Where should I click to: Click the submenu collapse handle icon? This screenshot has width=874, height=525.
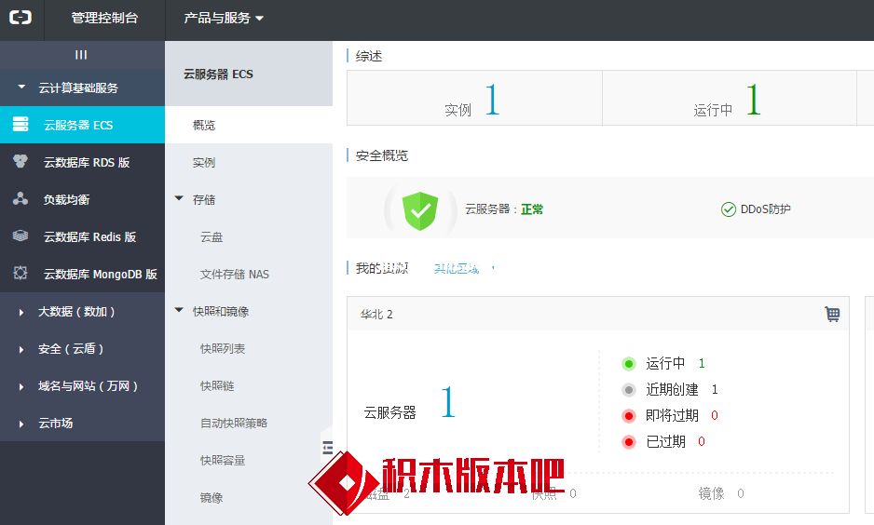pos(328,447)
